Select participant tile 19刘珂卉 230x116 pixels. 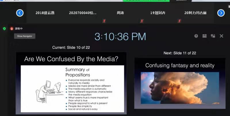[x=158, y=13]
